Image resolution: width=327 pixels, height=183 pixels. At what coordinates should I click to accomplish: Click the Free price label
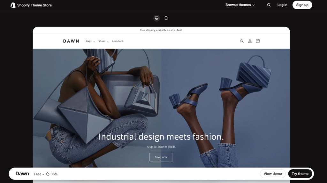(x=38, y=174)
